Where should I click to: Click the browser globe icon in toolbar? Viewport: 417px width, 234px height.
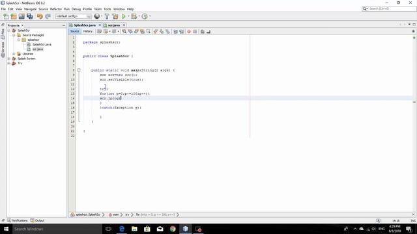(97, 16)
